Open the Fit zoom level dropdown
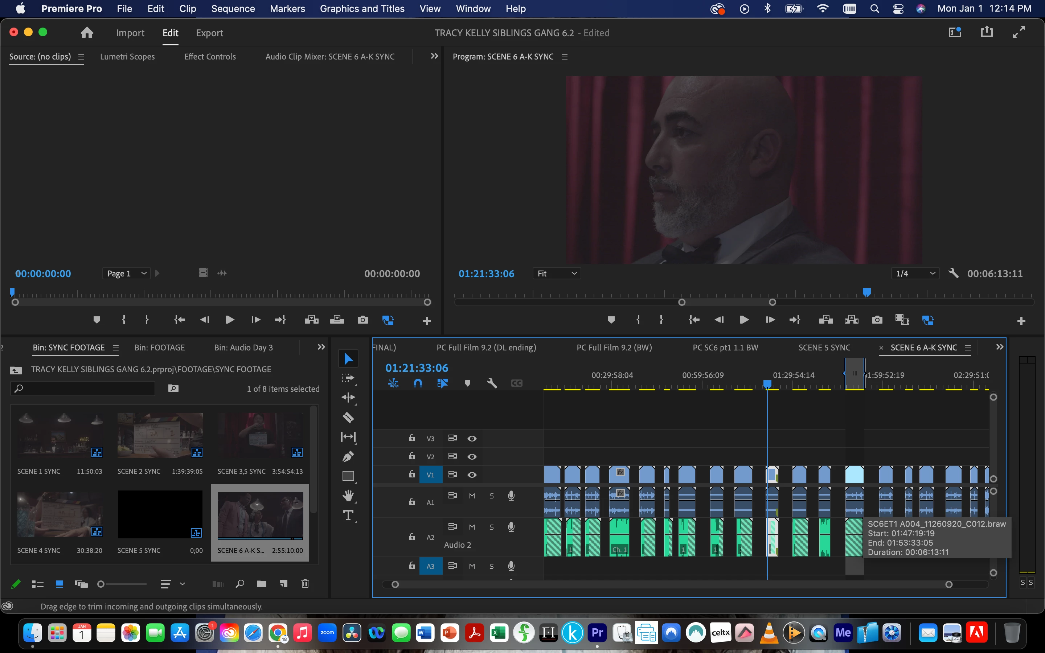The image size is (1045, 653). tap(556, 274)
